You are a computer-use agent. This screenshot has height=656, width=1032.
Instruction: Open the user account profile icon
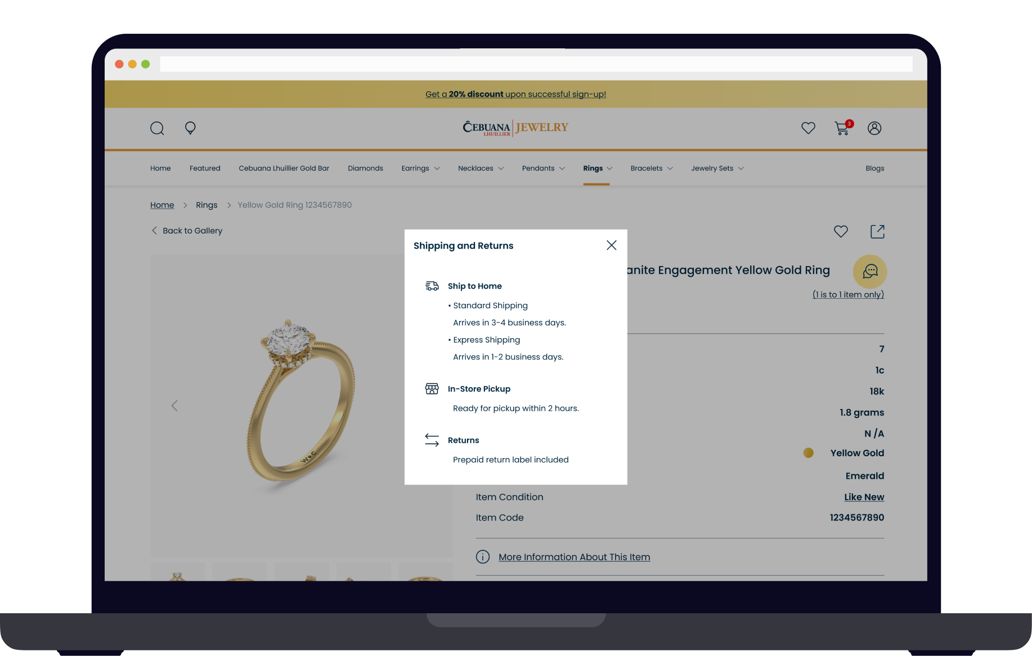tap(874, 128)
